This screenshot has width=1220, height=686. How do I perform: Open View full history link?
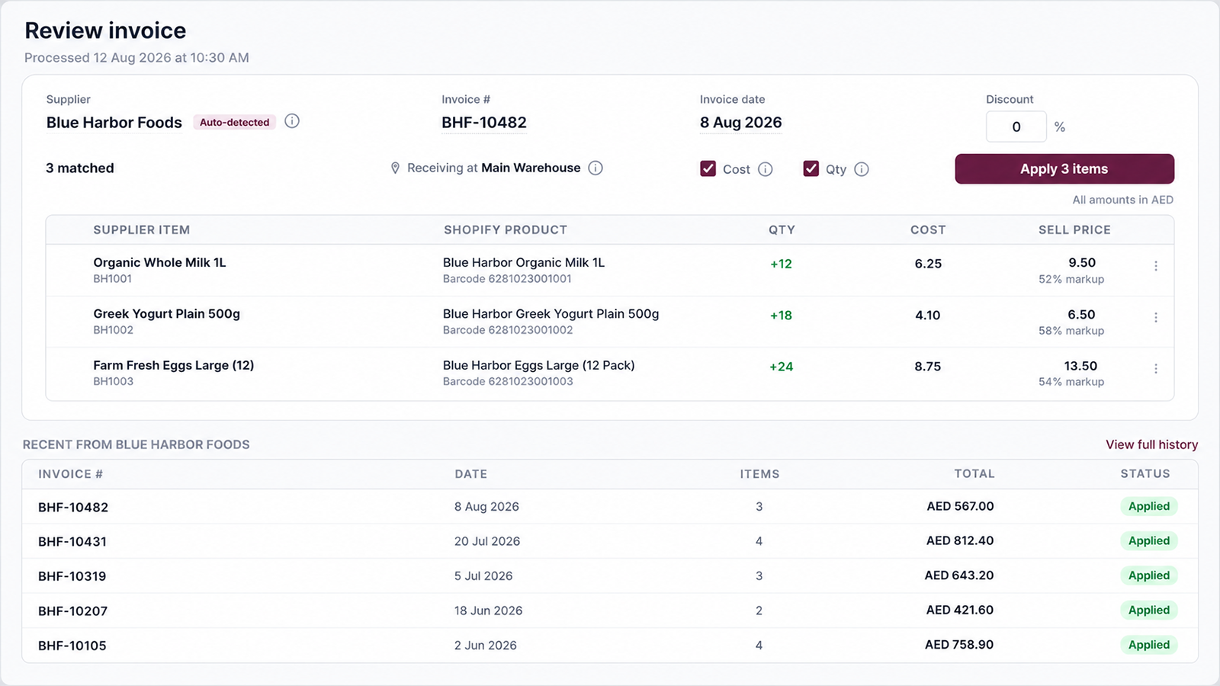pyautogui.click(x=1151, y=444)
